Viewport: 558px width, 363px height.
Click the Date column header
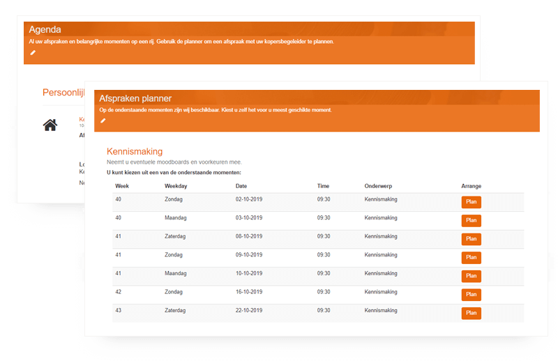click(x=241, y=186)
